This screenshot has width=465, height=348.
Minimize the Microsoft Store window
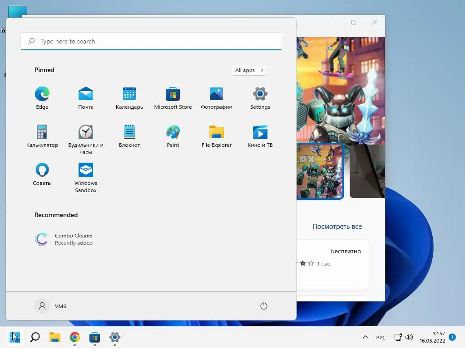point(333,22)
